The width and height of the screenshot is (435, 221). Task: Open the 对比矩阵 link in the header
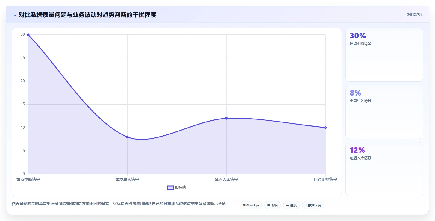[415, 14]
